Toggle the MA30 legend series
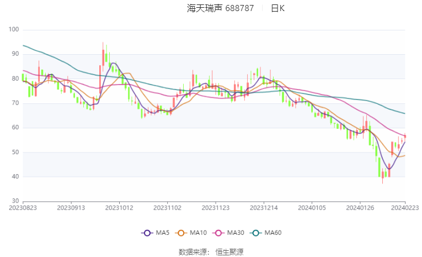This screenshot has width=422, height=257. point(228,233)
